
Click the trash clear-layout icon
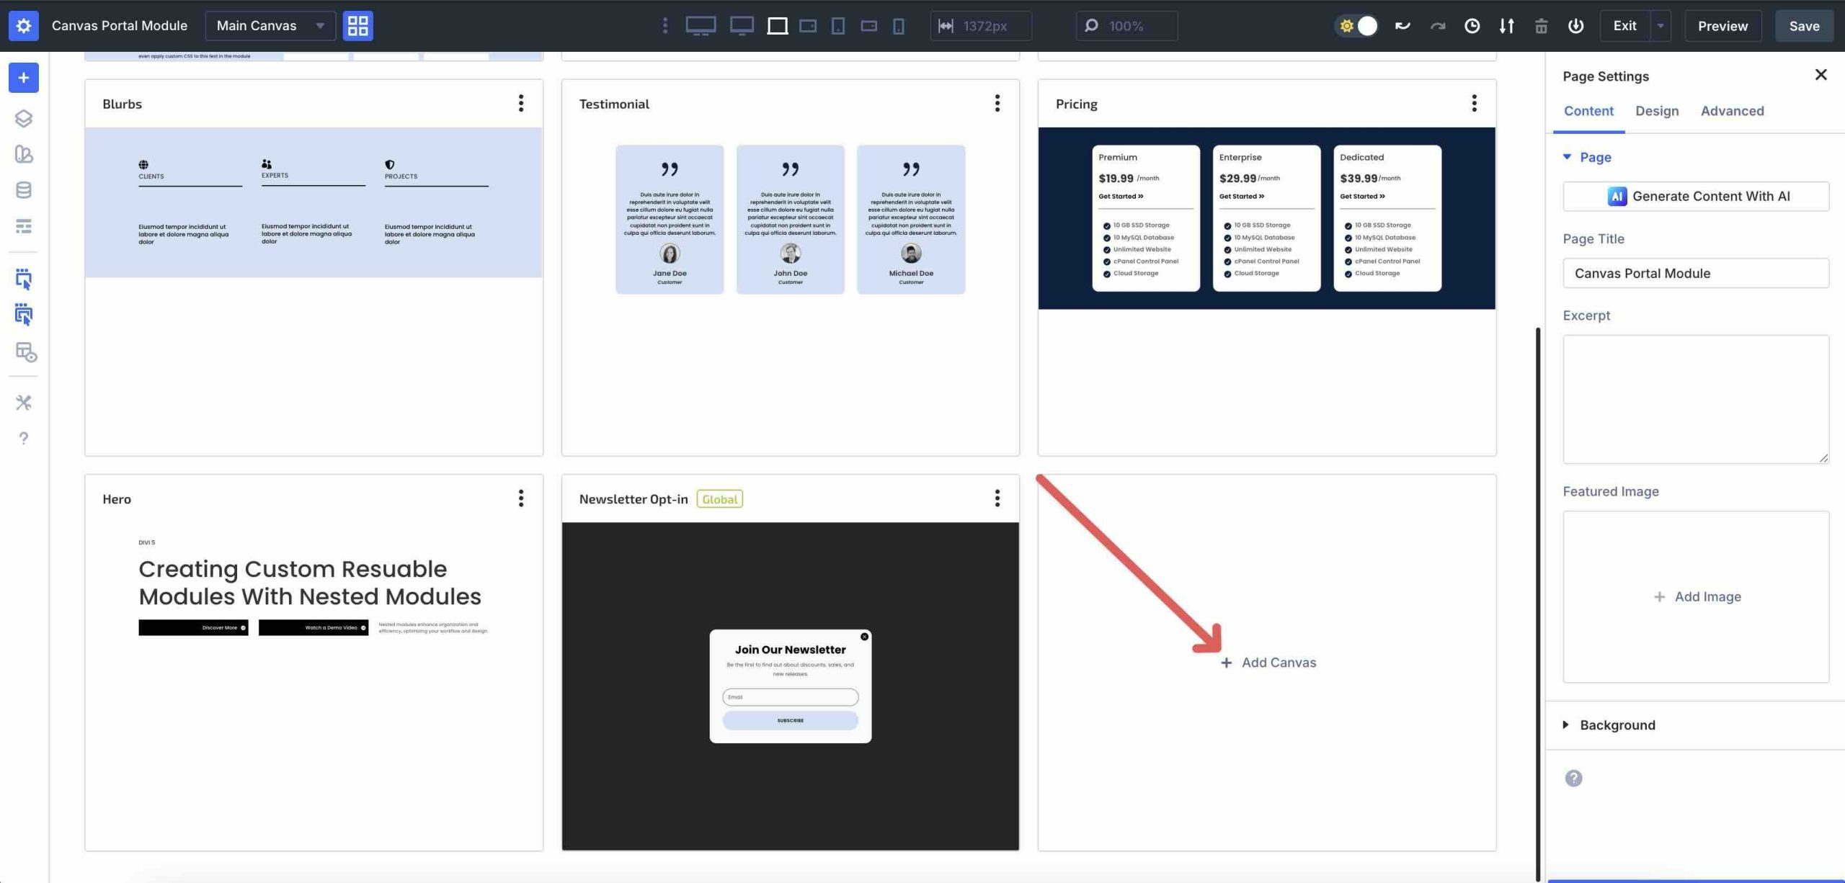[x=1541, y=26]
